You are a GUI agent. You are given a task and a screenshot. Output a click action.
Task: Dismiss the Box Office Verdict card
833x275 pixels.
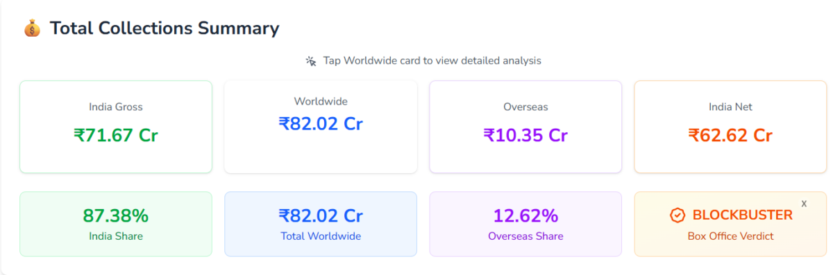804,204
